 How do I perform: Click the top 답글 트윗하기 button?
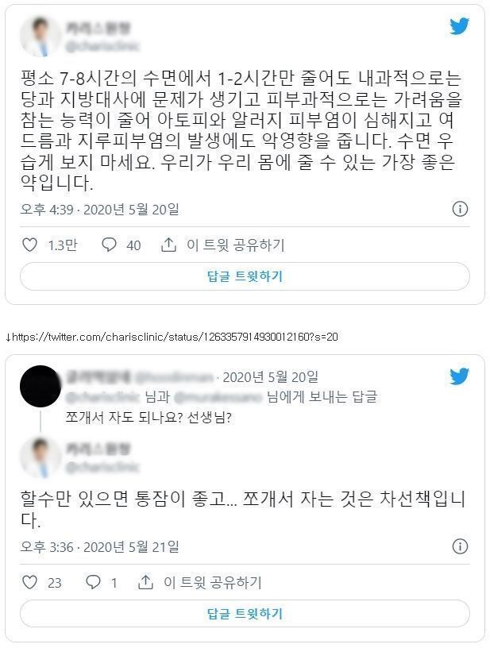point(245,276)
